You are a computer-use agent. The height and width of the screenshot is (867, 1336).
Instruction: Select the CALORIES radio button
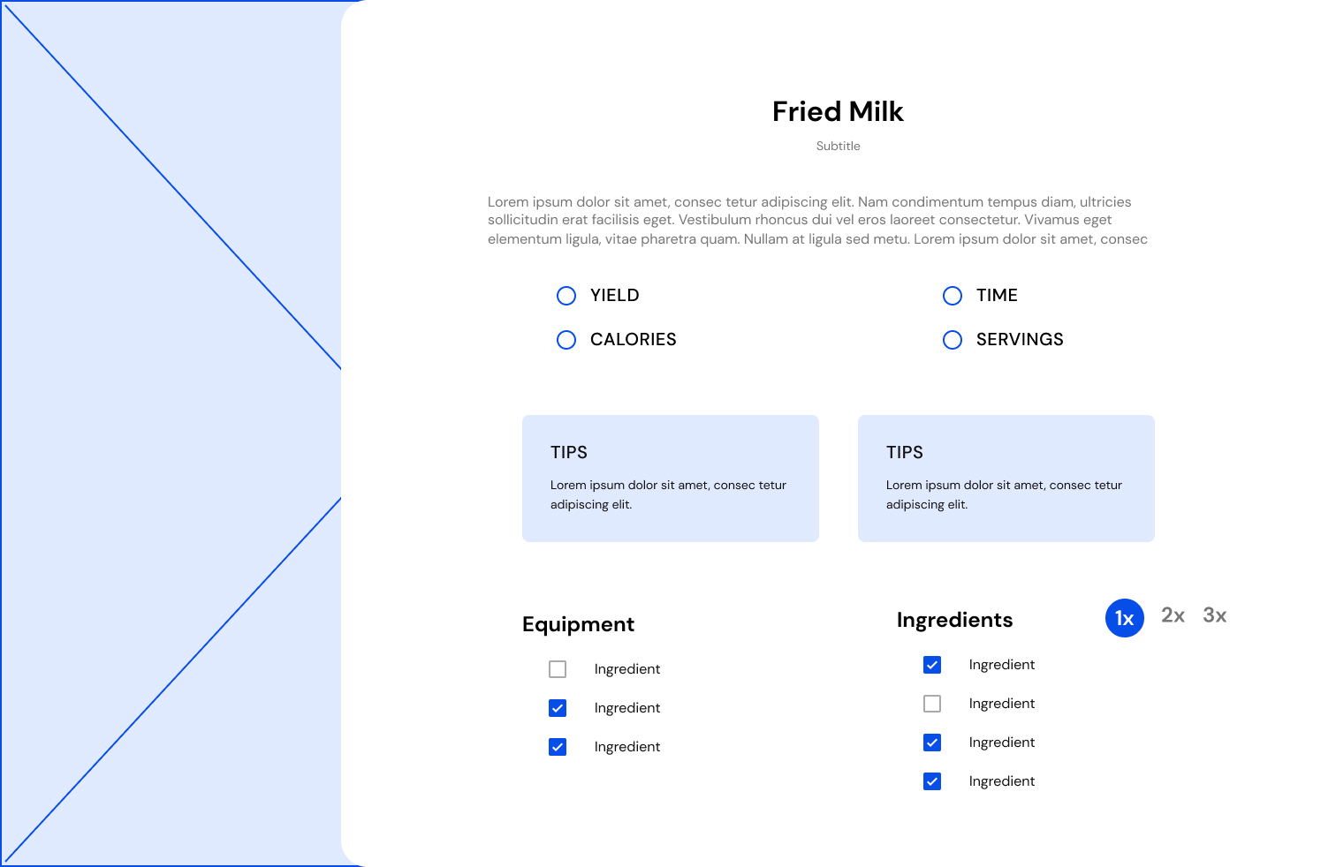point(566,340)
